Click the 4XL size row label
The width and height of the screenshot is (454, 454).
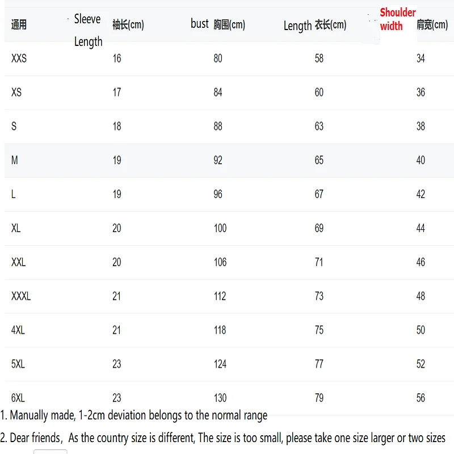tap(18, 330)
